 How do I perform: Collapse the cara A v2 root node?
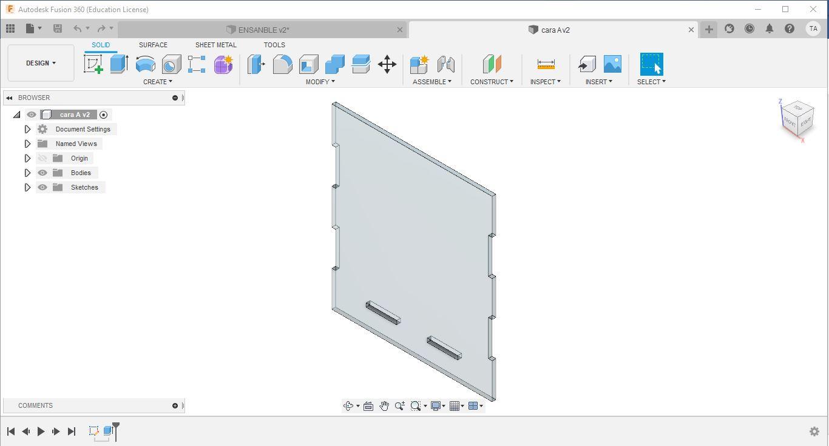(17, 115)
